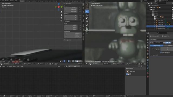Select Cube.014 in the outliner

[x=160, y=25]
